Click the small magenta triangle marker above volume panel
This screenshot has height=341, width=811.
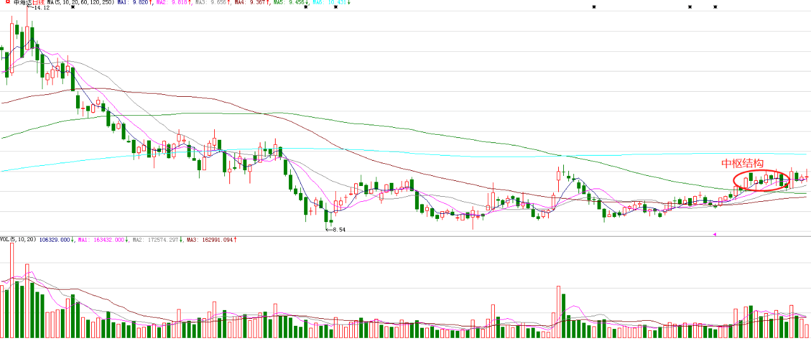coord(715,235)
